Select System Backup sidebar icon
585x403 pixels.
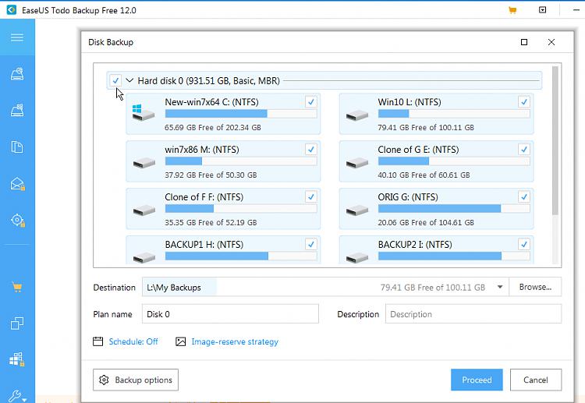pos(17,110)
